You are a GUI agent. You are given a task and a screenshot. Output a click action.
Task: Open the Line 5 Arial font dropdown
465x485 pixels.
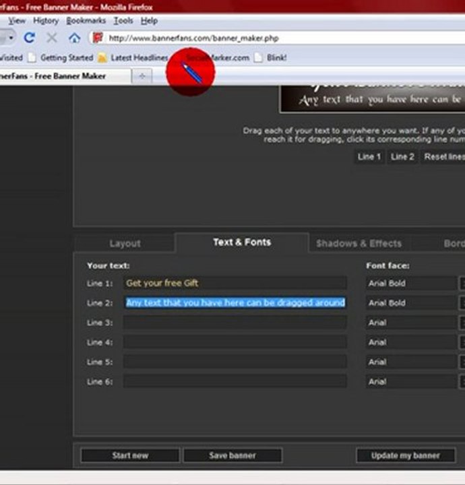pos(415,362)
